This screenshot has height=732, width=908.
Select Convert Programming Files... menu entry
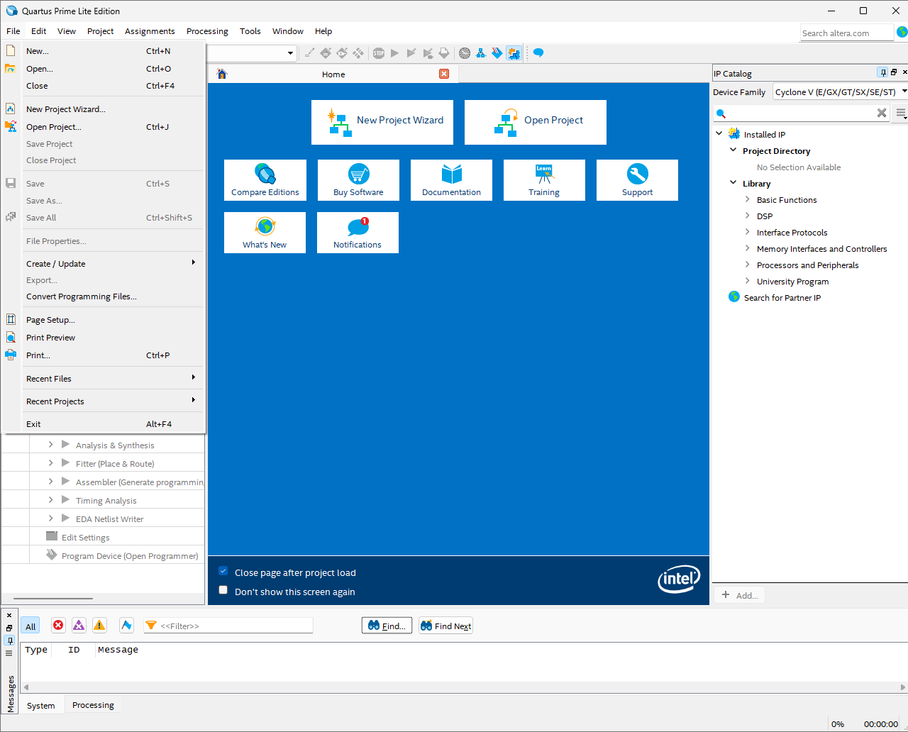104,296
